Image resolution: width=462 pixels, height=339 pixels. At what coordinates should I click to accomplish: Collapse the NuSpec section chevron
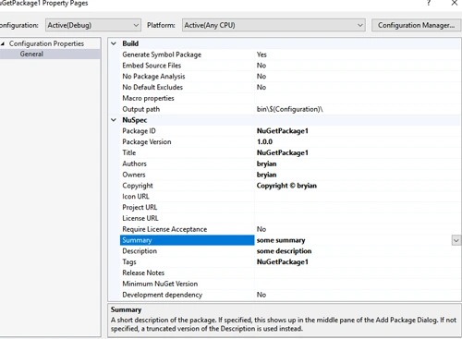point(114,120)
